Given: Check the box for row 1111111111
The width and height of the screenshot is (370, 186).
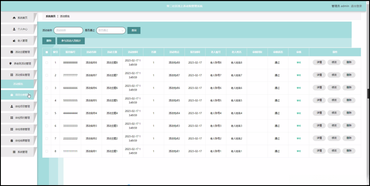Looking at the screenshot, I should (x=47, y=151).
